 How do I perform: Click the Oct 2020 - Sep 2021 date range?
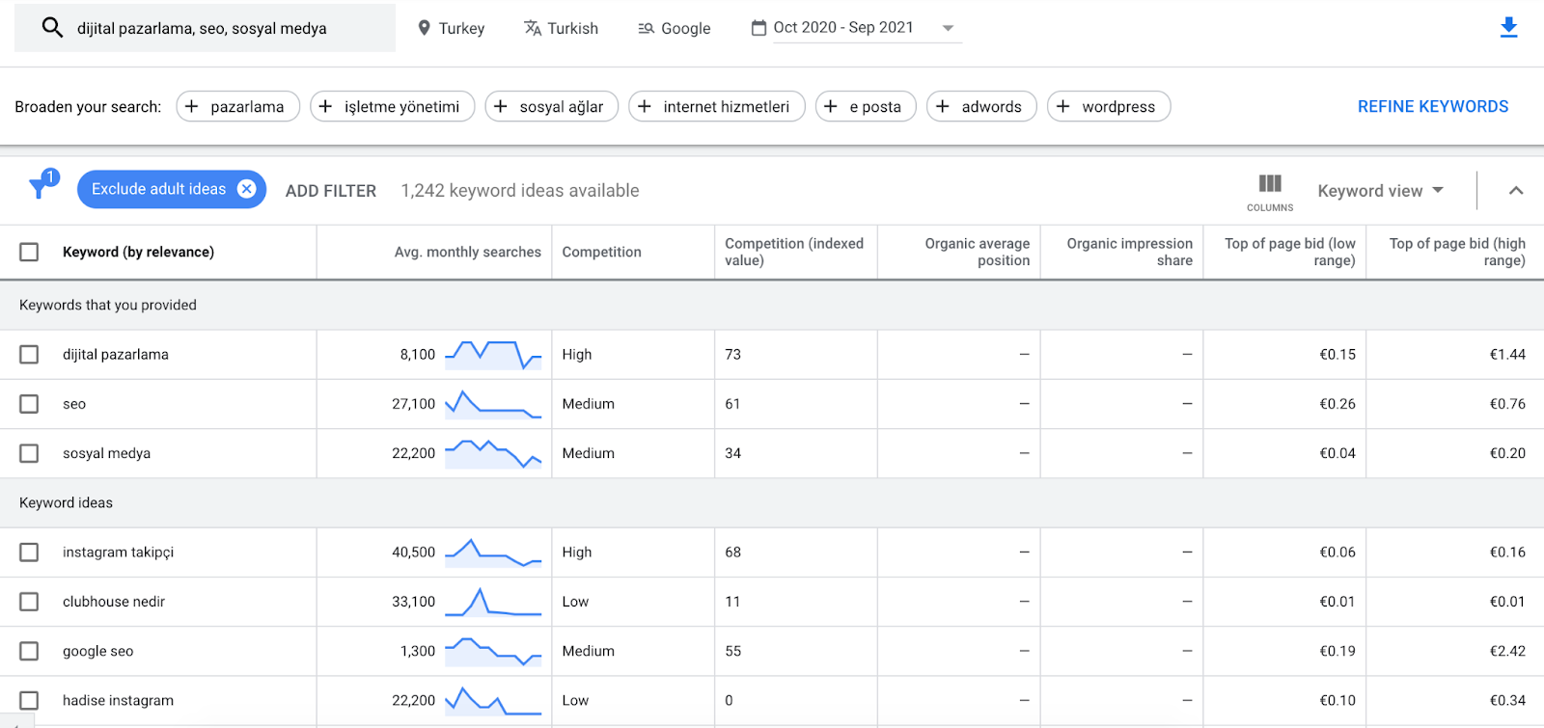842,28
